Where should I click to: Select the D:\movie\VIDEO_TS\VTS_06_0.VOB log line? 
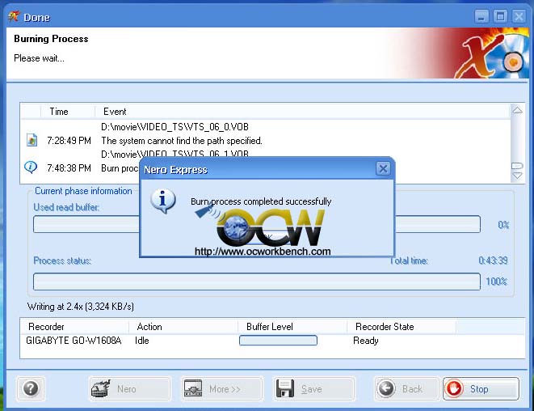[x=174, y=127]
